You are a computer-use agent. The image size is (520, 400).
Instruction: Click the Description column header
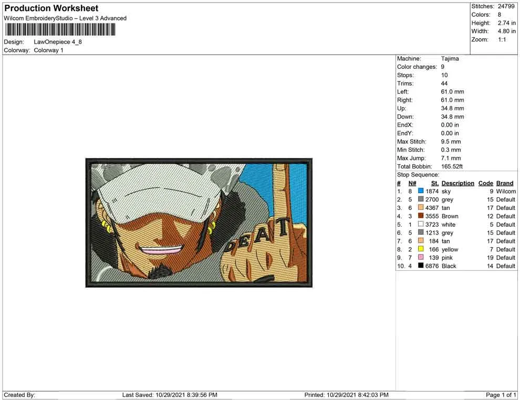pyautogui.click(x=457, y=183)
